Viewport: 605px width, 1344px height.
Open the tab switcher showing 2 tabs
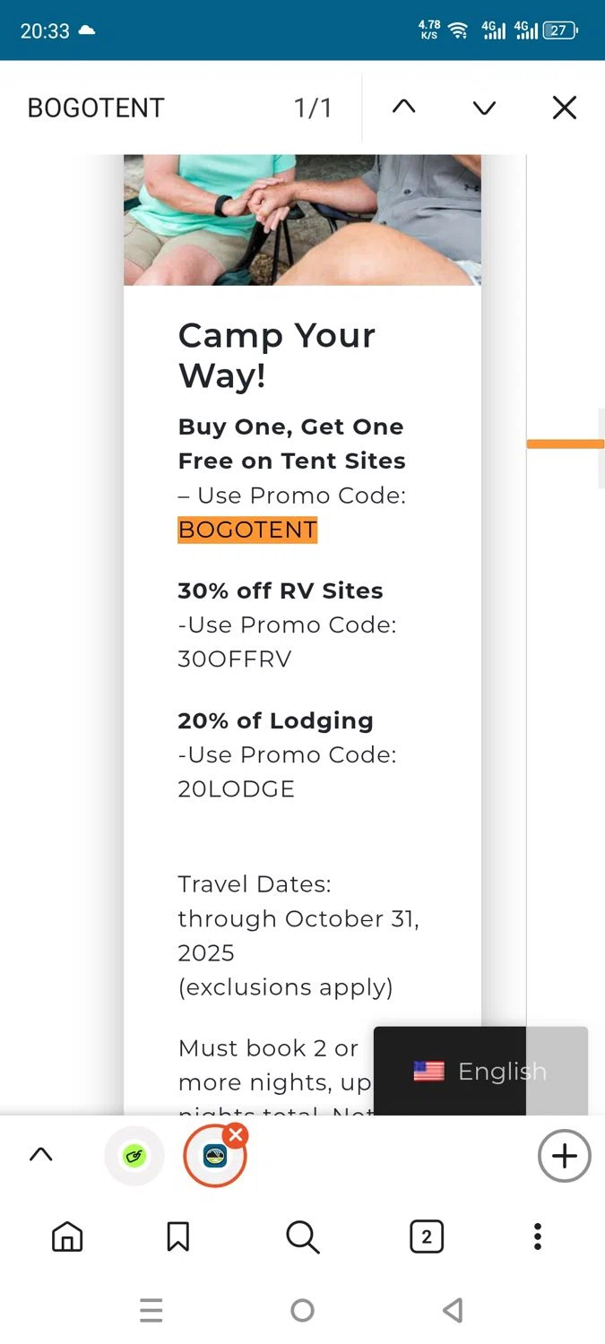coord(427,1237)
